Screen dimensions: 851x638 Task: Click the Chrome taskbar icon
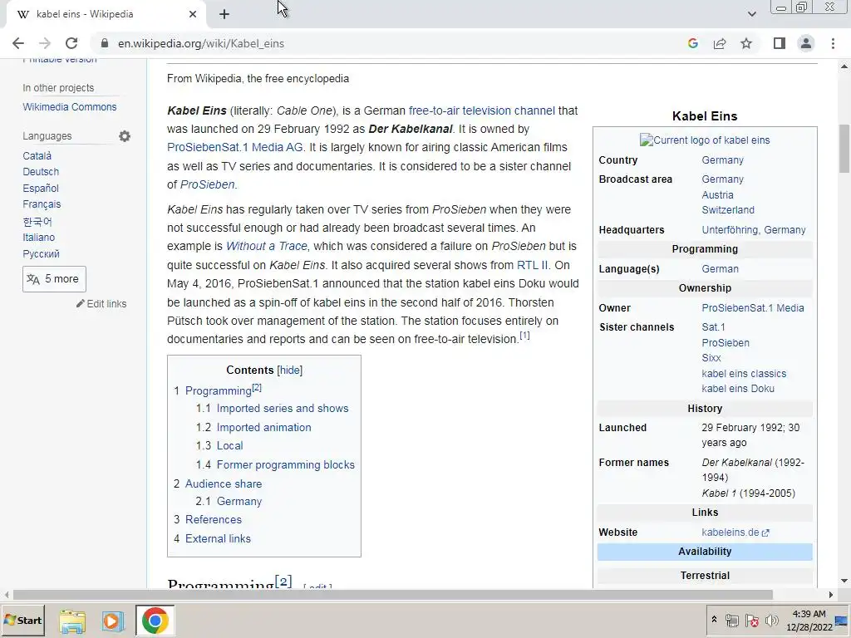click(155, 621)
